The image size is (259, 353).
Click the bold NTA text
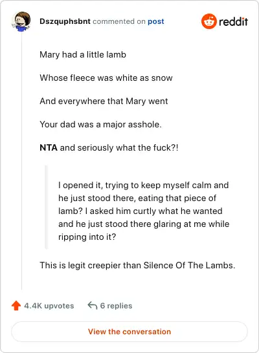pyautogui.click(x=48, y=147)
